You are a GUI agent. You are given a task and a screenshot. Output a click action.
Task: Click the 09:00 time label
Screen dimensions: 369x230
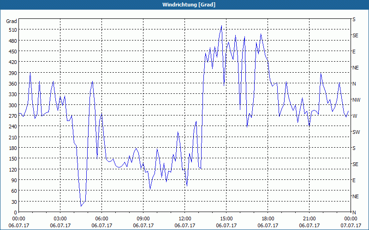click(x=143, y=219)
